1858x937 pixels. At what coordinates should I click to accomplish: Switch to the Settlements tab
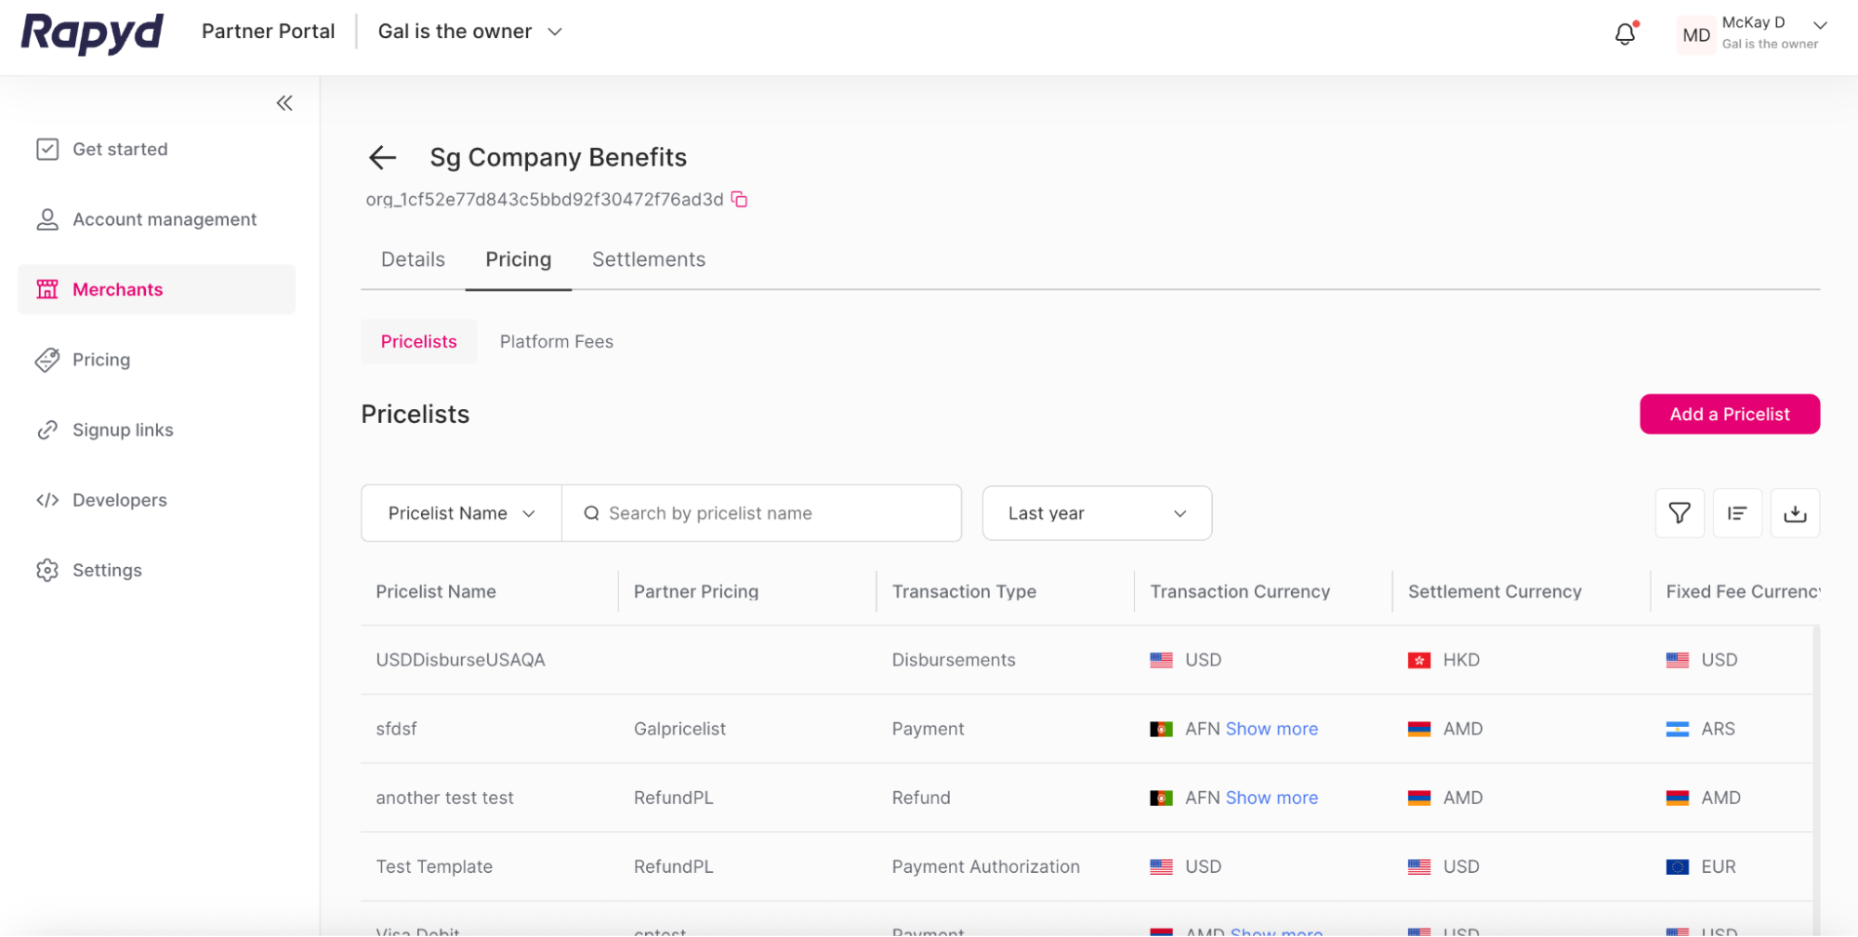(648, 259)
